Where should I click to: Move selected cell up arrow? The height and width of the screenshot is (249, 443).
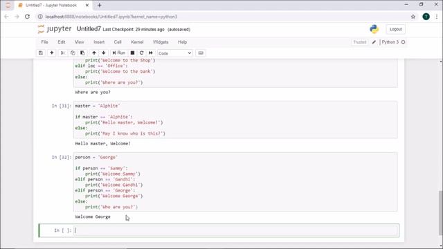click(94, 53)
